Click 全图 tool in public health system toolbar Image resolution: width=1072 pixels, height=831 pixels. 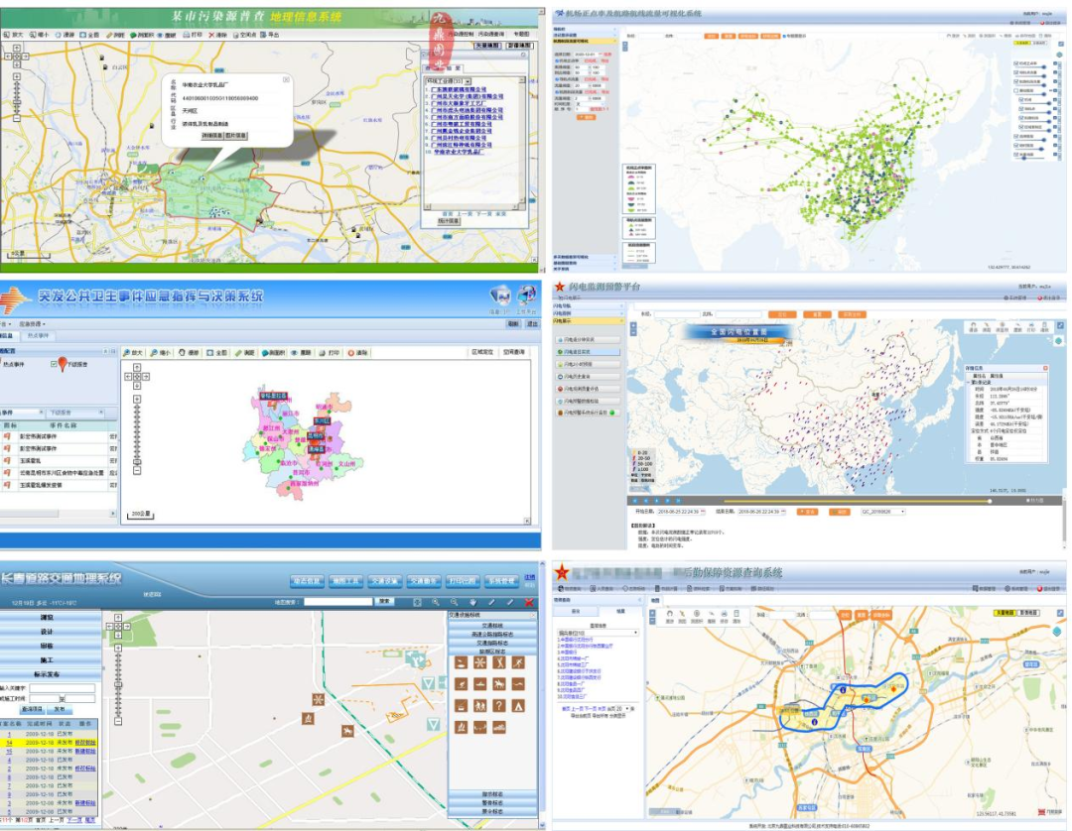pos(216,353)
